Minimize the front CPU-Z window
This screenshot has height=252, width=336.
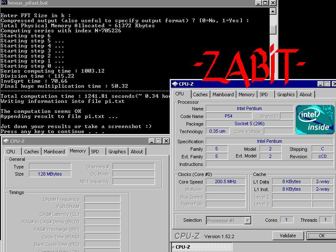tap(320, 84)
